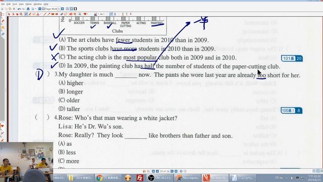Image resolution: width=323 pixels, height=182 pixels.
Task: Go to the previous page button
Action: pyautogui.click(x=157, y=171)
